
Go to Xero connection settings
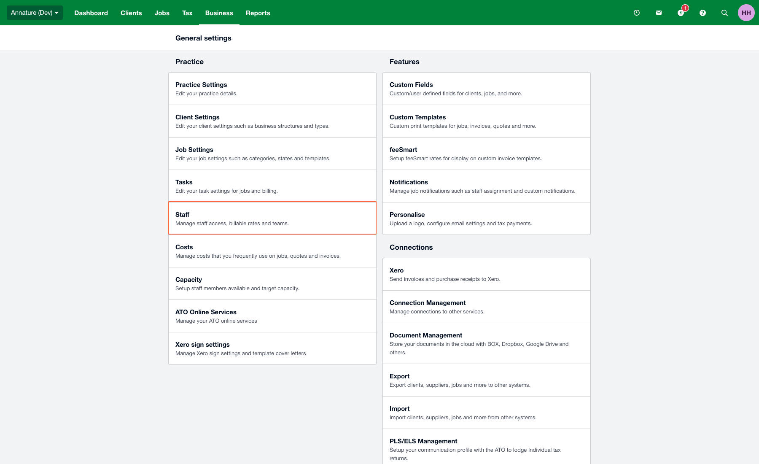pyautogui.click(x=486, y=274)
